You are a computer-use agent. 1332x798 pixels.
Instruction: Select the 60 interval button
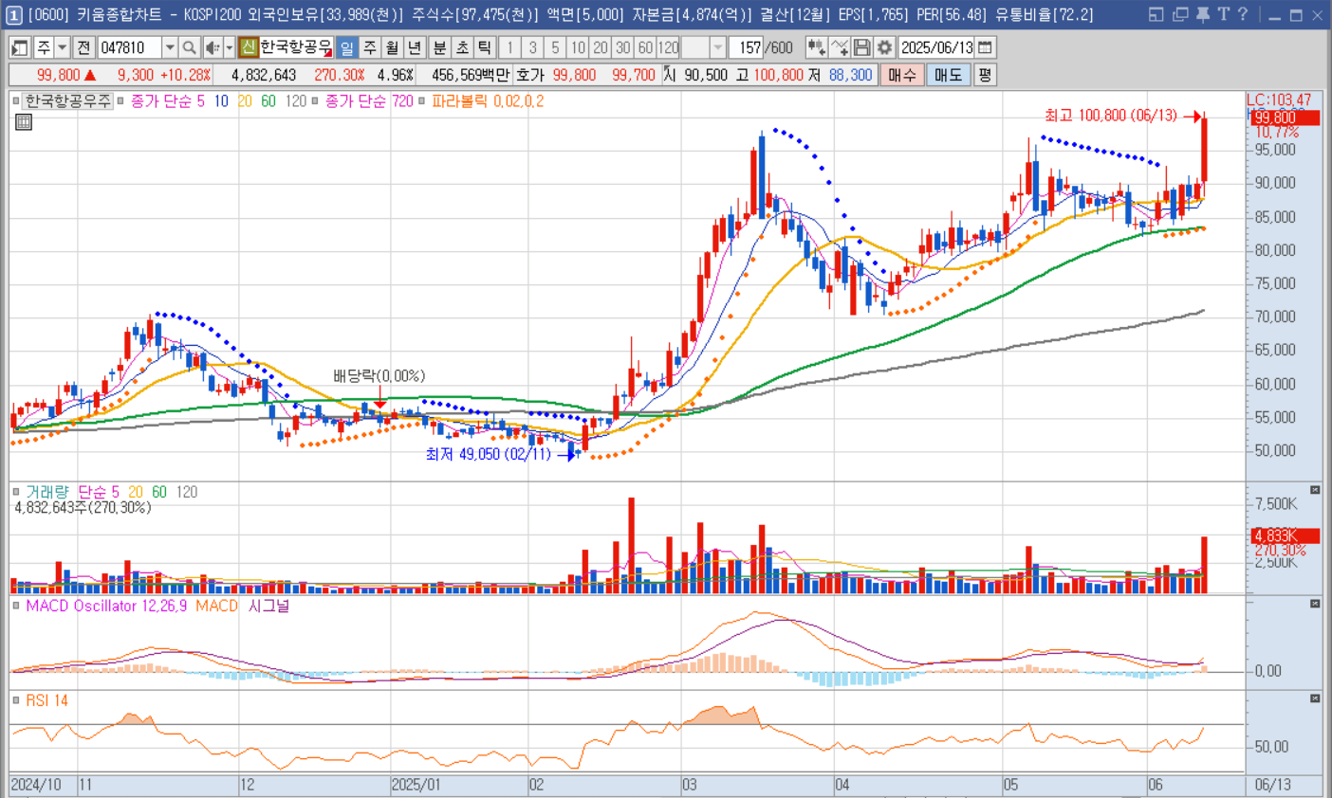pos(645,47)
